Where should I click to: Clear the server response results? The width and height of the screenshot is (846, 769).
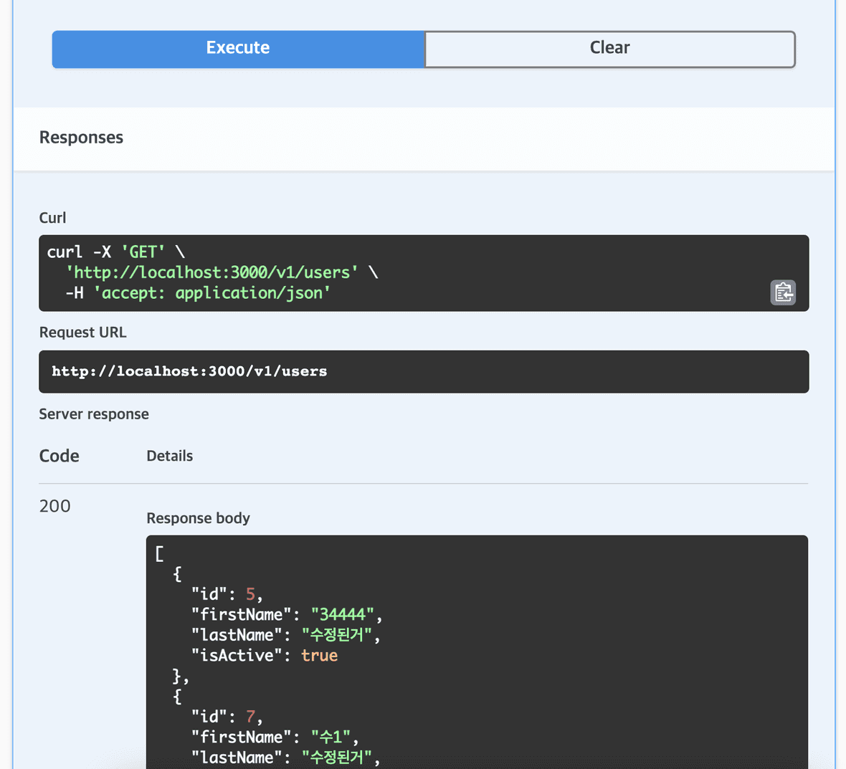(609, 49)
